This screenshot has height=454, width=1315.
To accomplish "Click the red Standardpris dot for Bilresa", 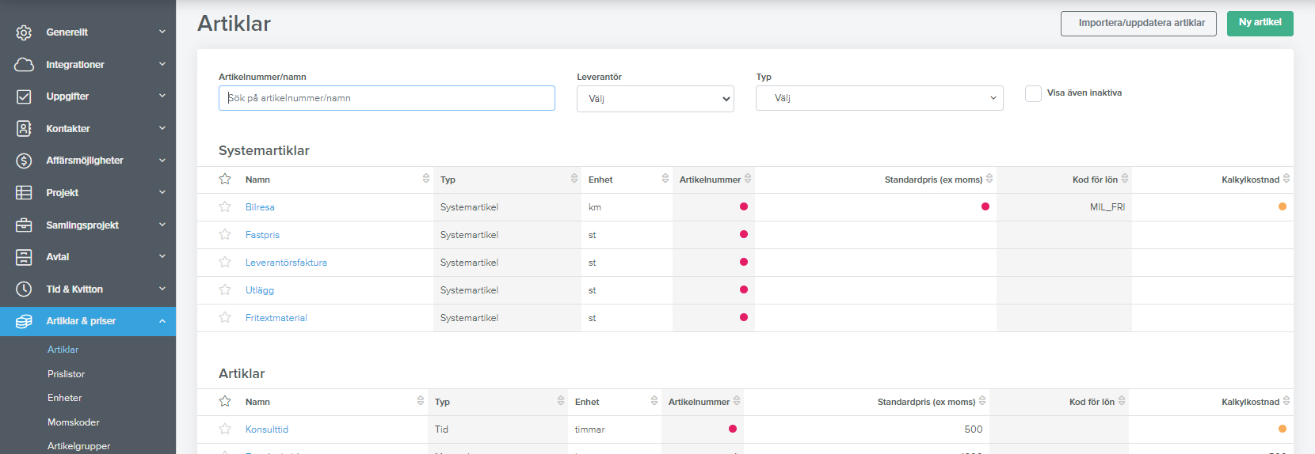I will 985,206.
